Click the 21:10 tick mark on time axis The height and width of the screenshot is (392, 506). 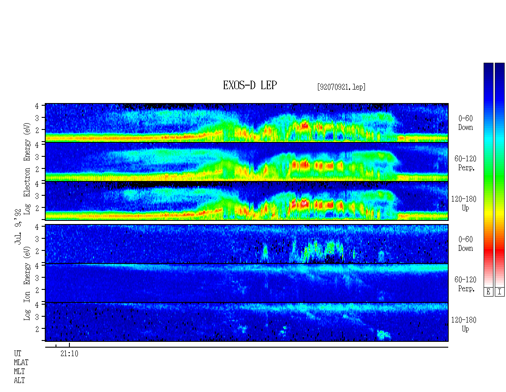pyautogui.click(x=69, y=345)
